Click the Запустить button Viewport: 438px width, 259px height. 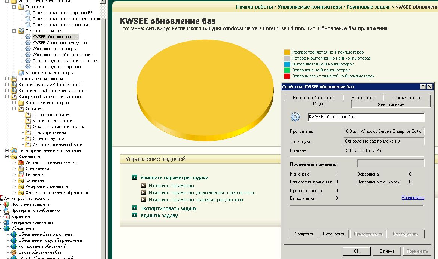click(304, 234)
